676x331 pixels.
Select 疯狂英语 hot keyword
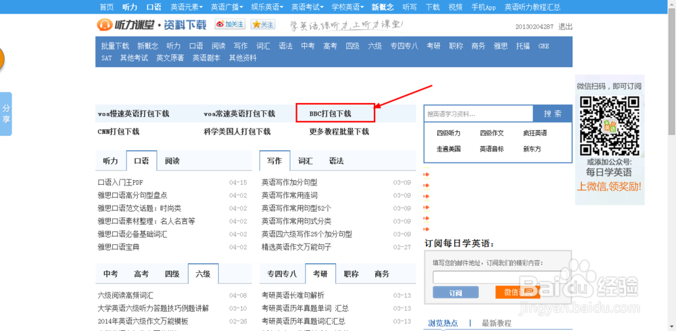pos(535,133)
